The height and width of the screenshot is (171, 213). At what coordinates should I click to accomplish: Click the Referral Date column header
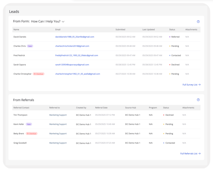pos(101,107)
